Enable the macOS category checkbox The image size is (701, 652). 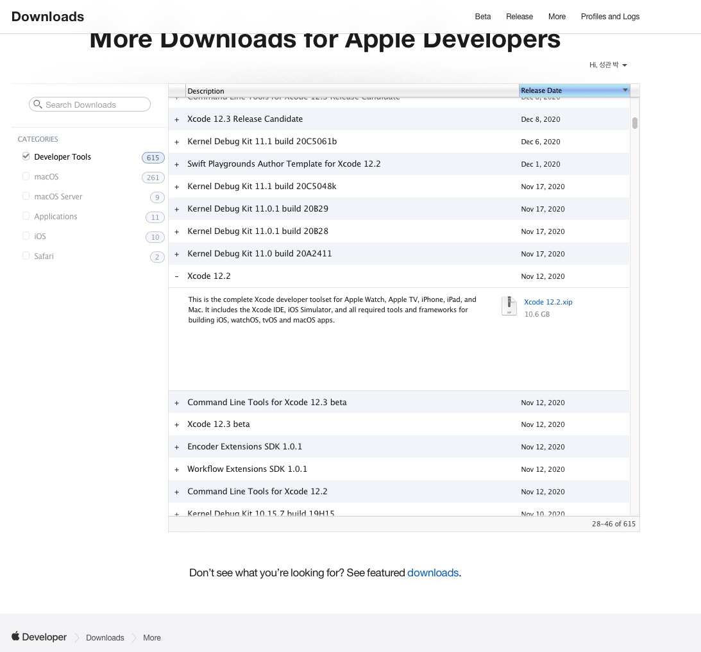[26, 176]
